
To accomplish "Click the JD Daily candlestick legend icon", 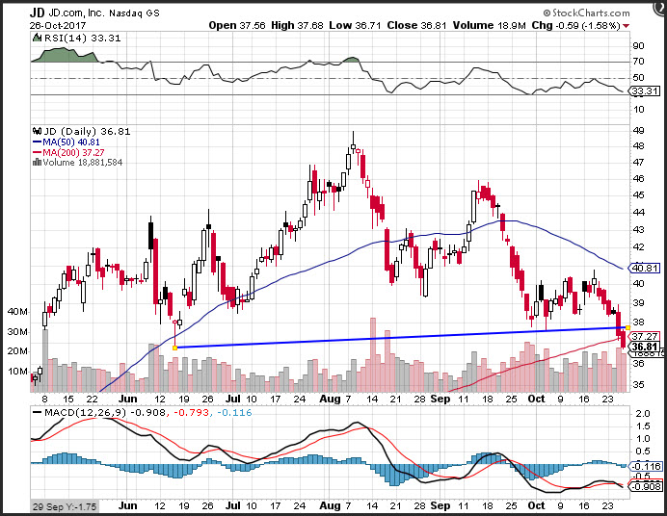I will pos(37,131).
